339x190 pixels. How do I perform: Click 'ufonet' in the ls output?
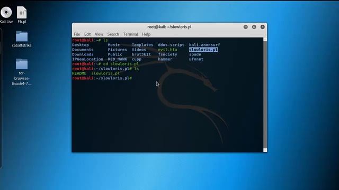(x=196, y=59)
